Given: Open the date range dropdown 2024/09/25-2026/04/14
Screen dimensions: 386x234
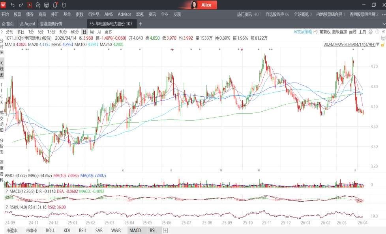Looking at the screenshot, I should pyautogui.click(x=349, y=44).
